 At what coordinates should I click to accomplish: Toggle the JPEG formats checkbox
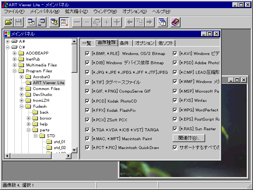tap(87, 72)
